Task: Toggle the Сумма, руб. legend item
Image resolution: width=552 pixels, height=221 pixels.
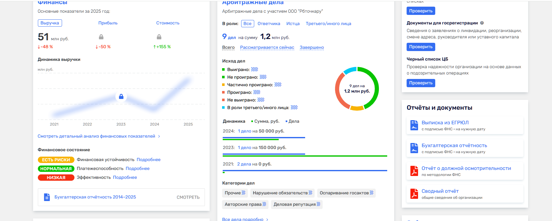Action: coord(265,121)
